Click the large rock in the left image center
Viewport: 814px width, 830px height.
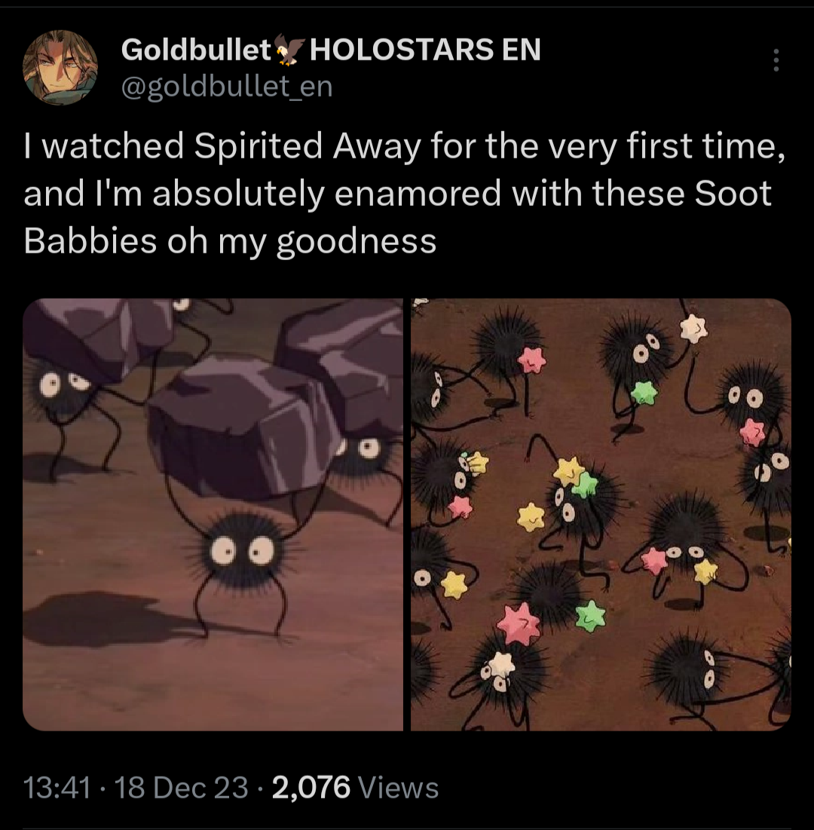point(243,427)
